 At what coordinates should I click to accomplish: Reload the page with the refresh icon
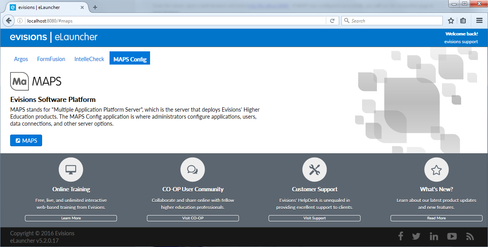coord(332,21)
